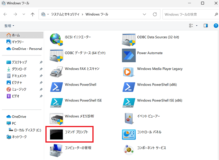Screen dimensions: 219x160
Task: Open the イベント ビューアー icon
Action: (x=129, y=118)
